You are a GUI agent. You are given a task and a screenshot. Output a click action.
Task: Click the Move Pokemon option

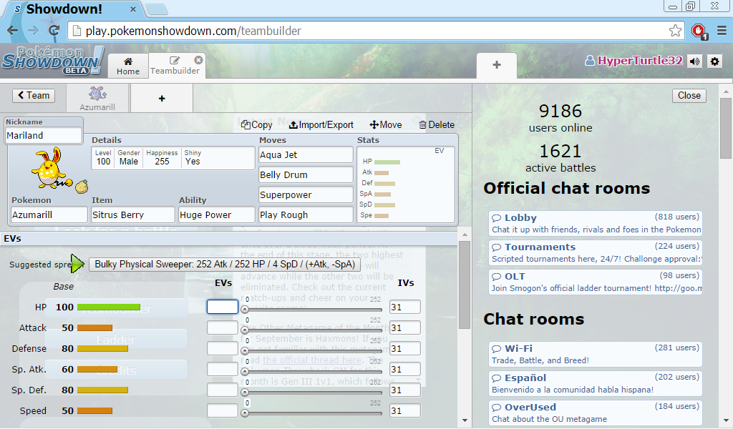(x=386, y=124)
